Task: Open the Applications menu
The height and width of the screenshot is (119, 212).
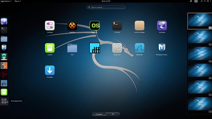Action: (x=6, y=1)
